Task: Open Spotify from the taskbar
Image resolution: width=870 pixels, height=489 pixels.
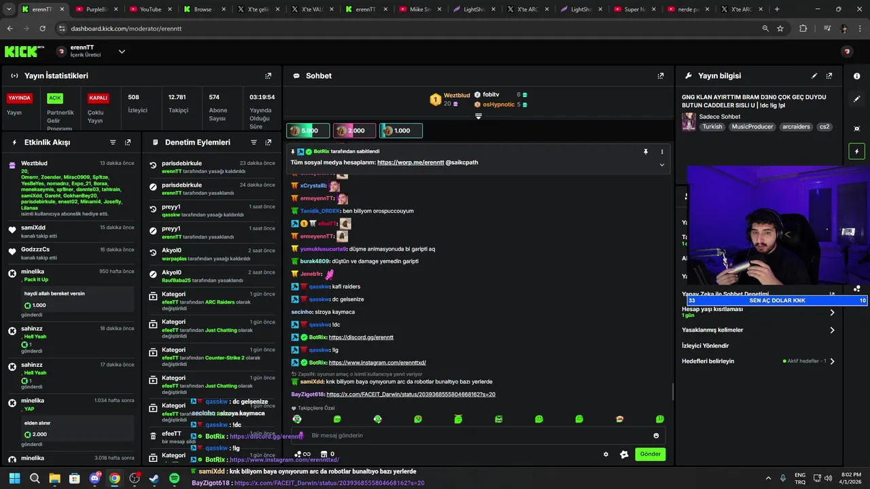Action: (x=174, y=478)
